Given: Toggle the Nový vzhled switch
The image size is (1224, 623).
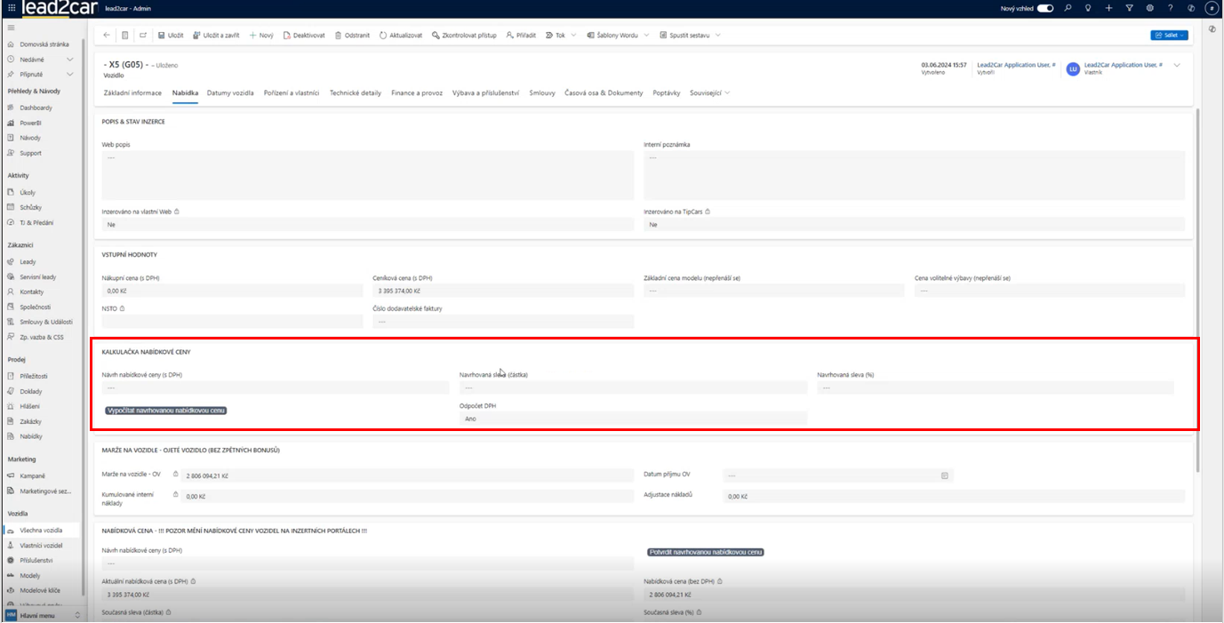Looking at the screenshot, I should 1044,8.
